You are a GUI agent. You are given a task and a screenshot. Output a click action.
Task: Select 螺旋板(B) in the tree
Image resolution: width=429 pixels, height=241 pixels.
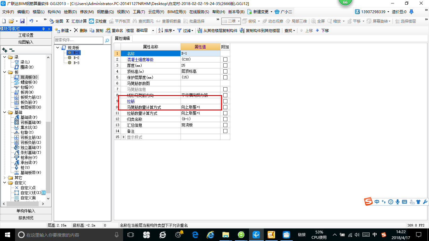(29, 82)
